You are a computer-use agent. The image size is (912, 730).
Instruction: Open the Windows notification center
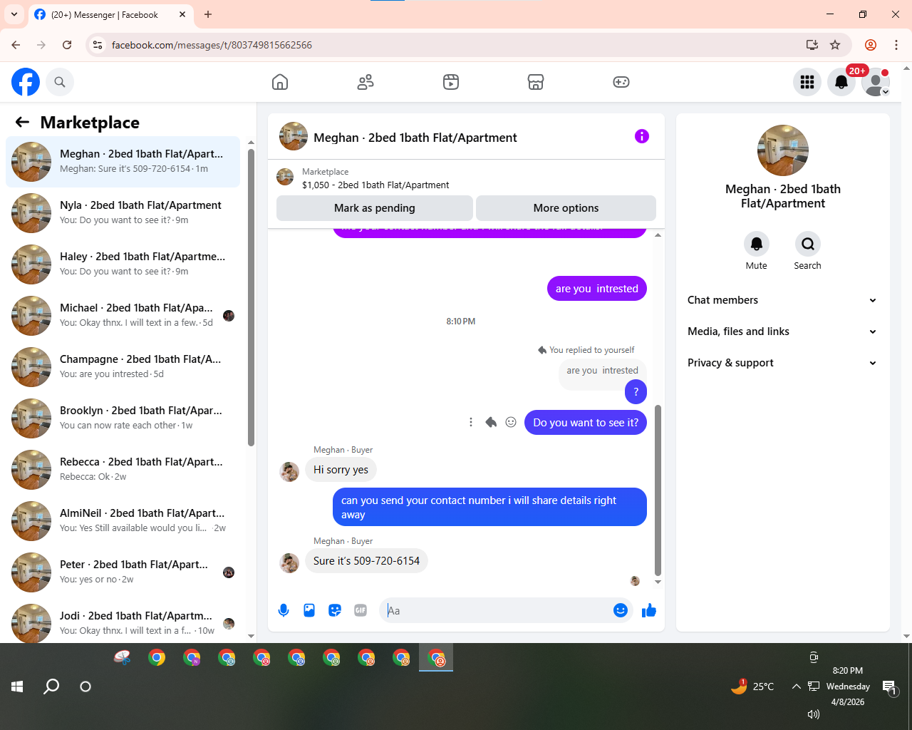[890, 687]
